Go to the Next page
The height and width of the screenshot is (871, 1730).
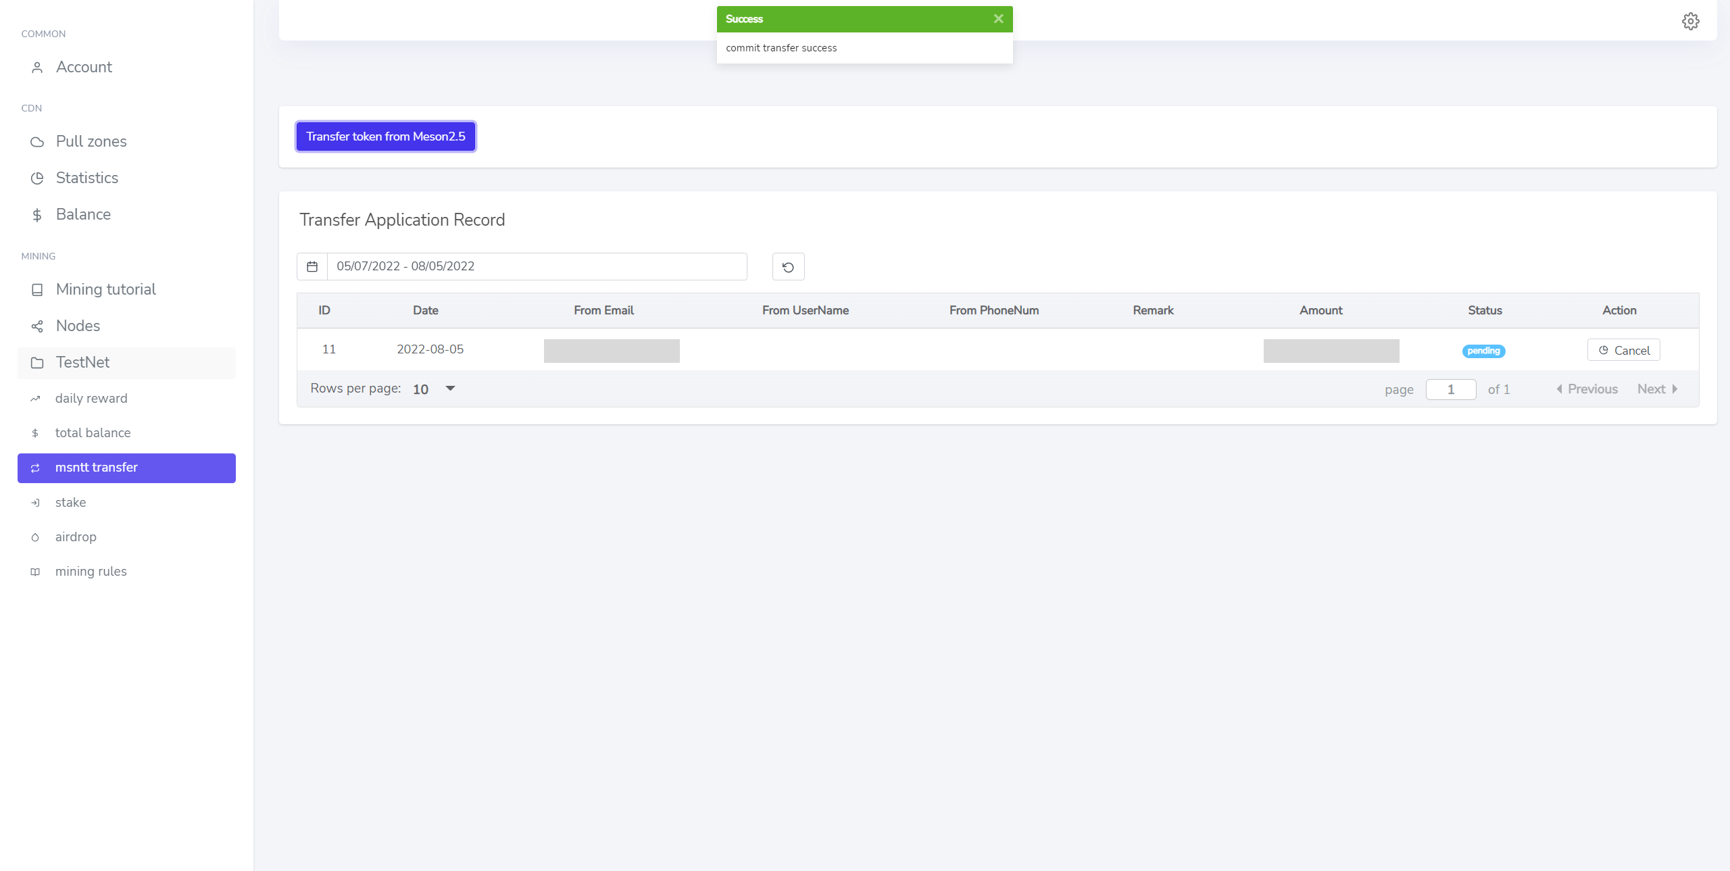pyautogui.click(x=1657, y=389)
